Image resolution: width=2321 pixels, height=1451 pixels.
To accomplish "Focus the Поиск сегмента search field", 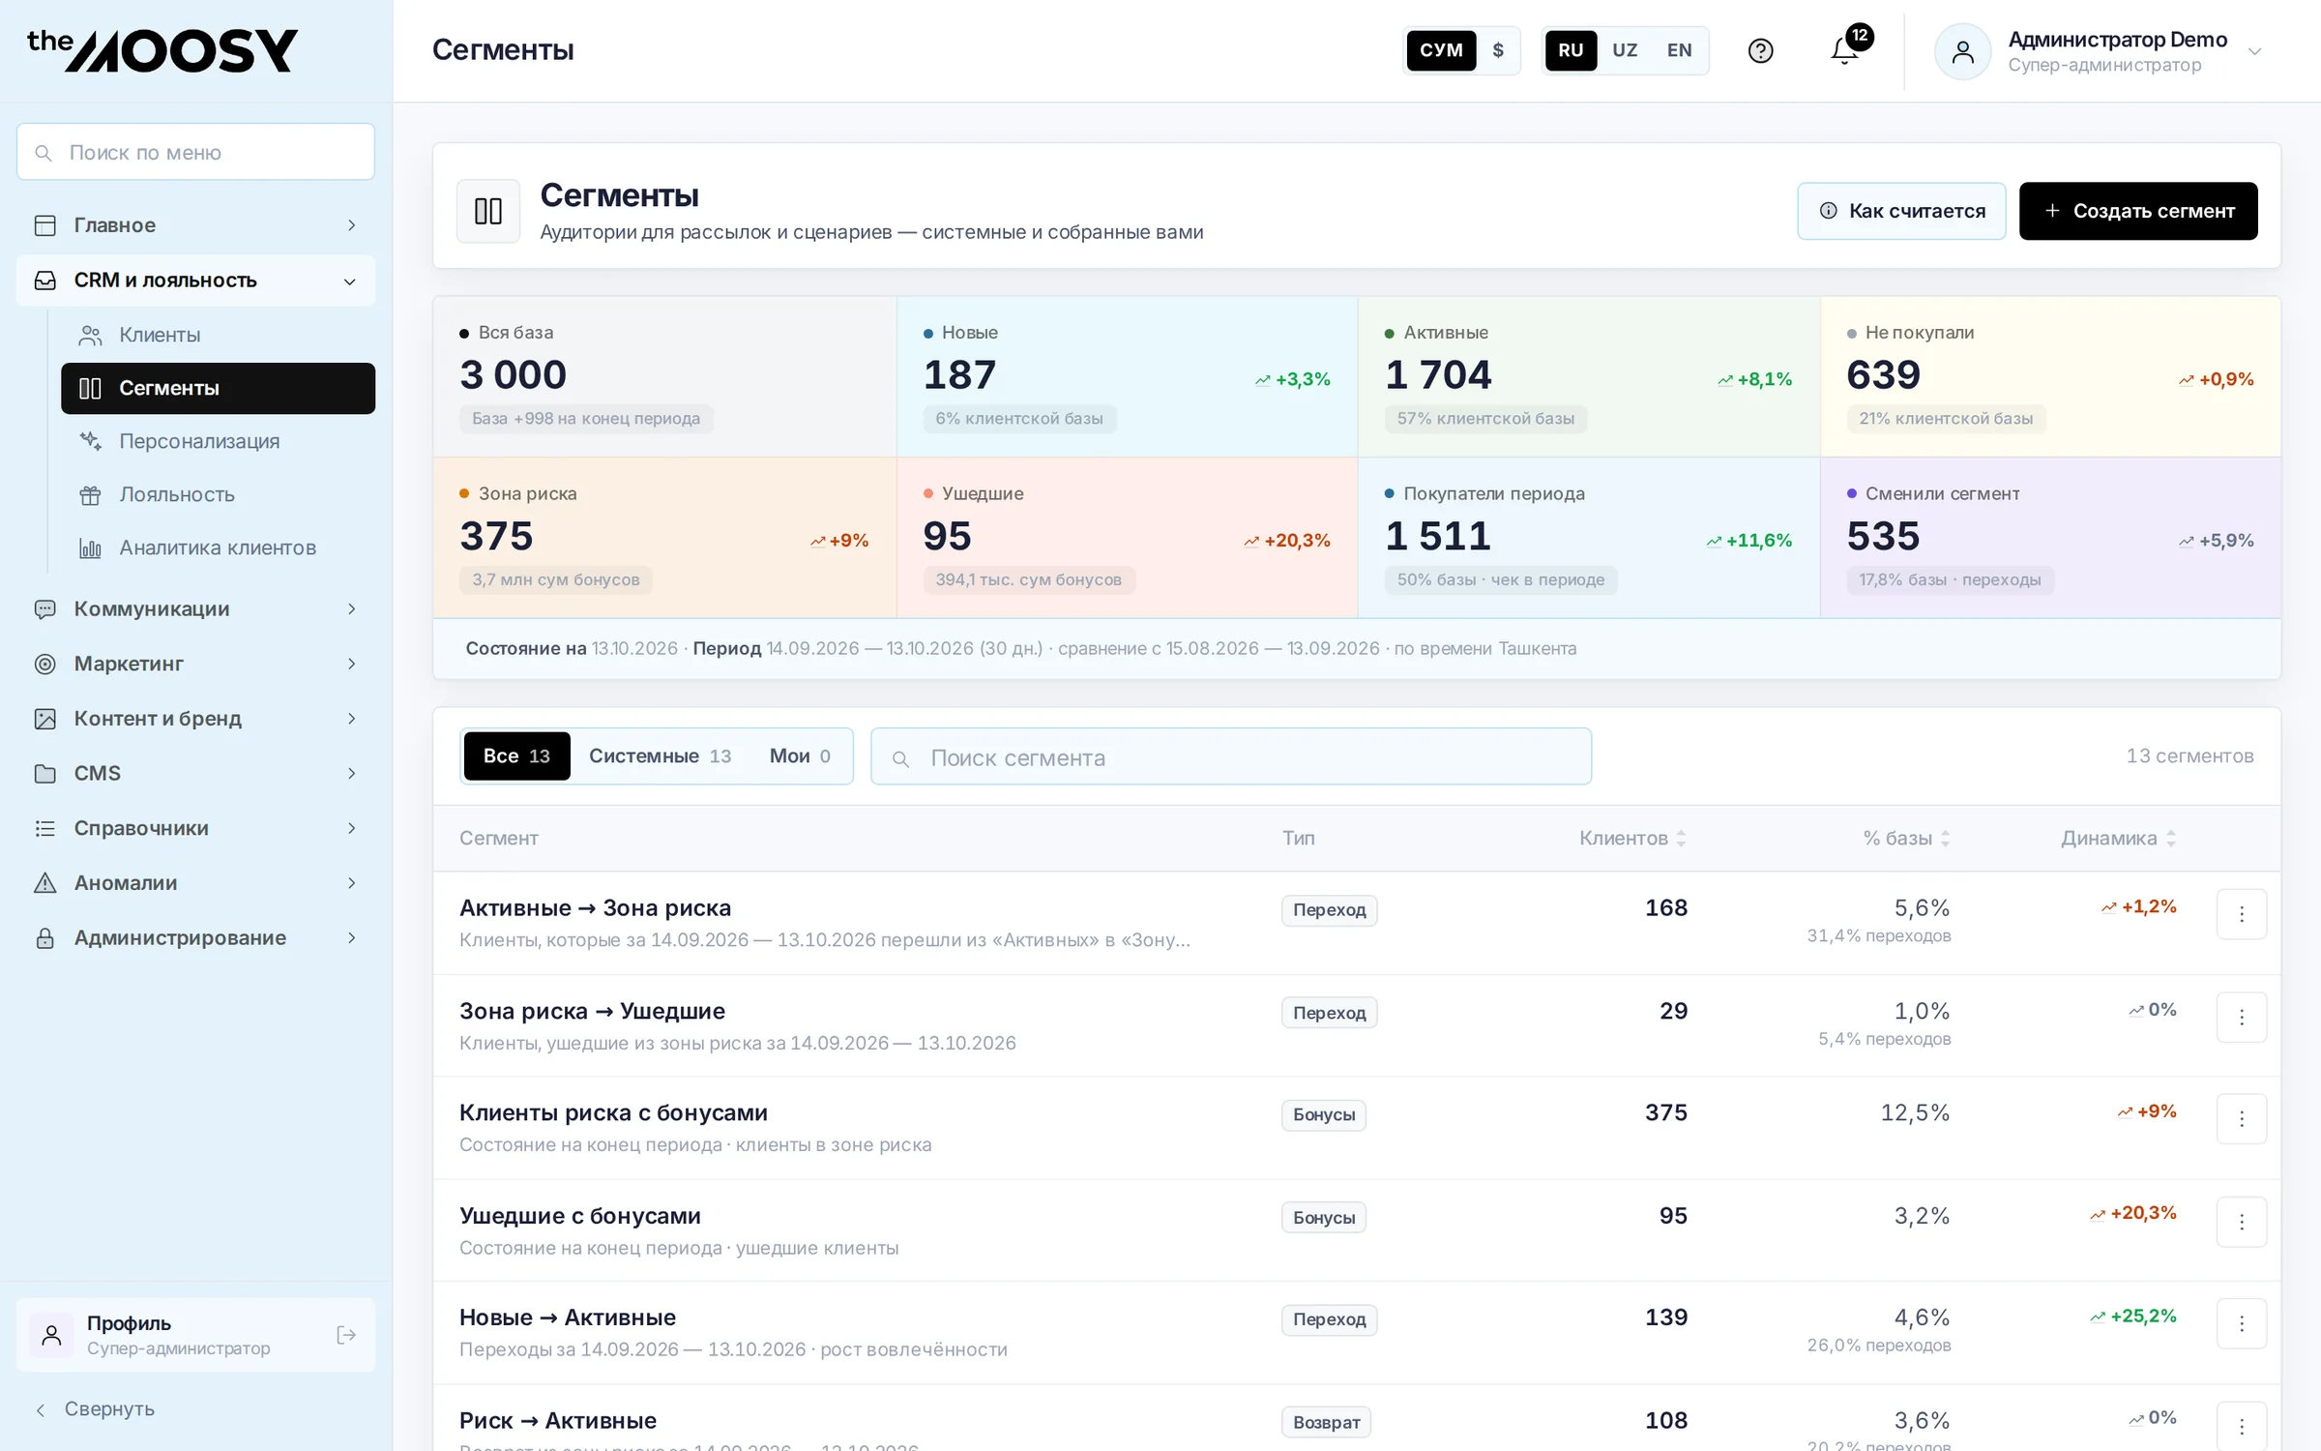I will (x=1230, y=756).
